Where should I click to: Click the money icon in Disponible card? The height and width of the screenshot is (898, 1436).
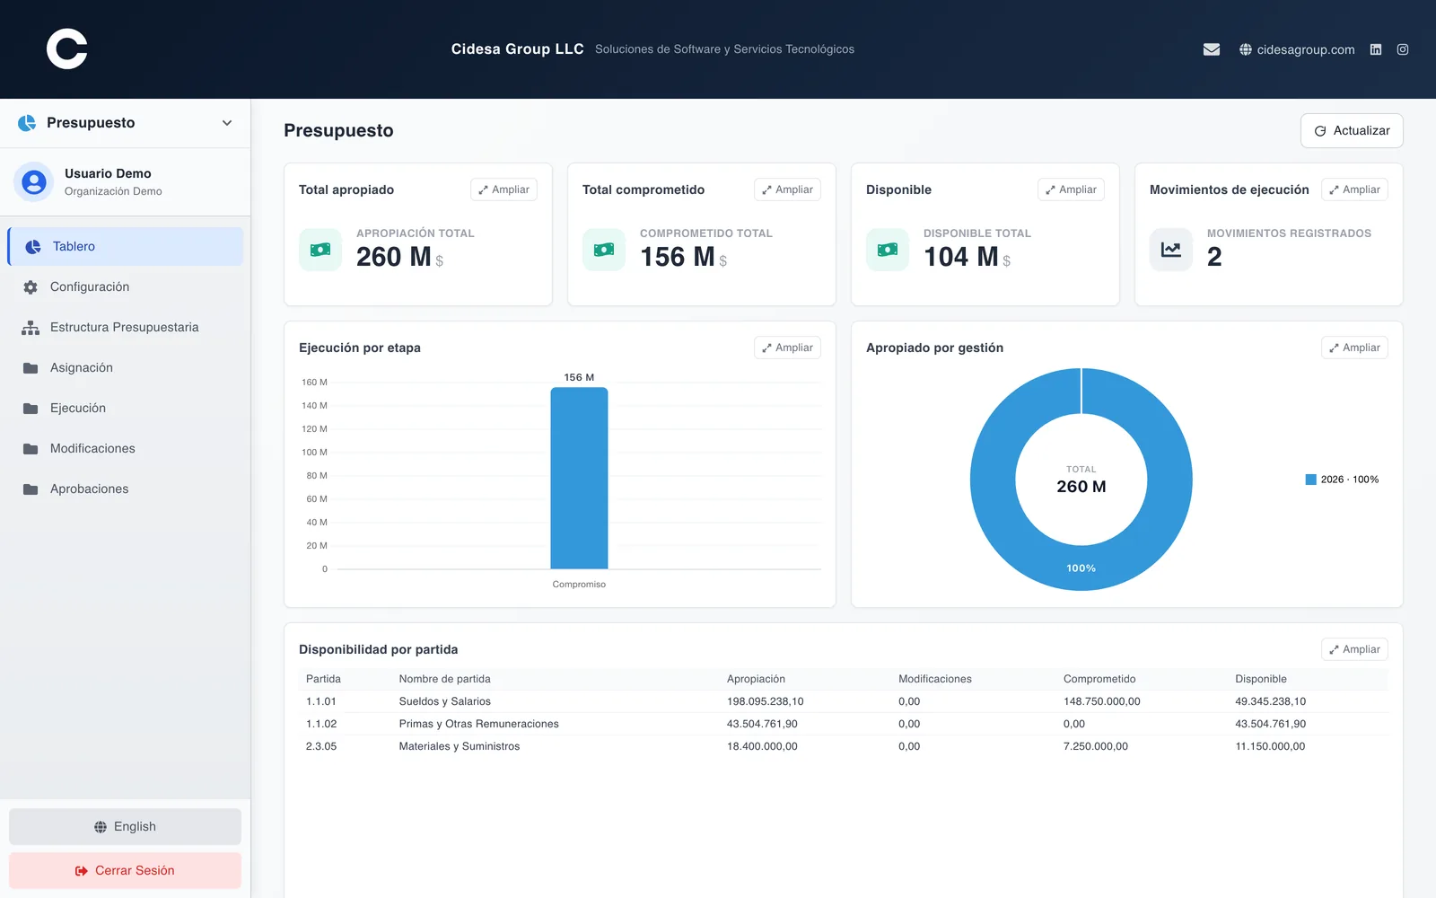pos(888,250)
